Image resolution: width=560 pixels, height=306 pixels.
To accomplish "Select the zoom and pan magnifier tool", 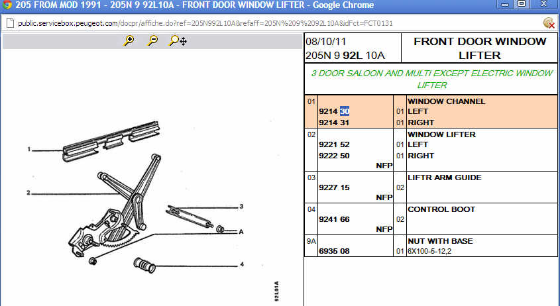I will 178,40.
